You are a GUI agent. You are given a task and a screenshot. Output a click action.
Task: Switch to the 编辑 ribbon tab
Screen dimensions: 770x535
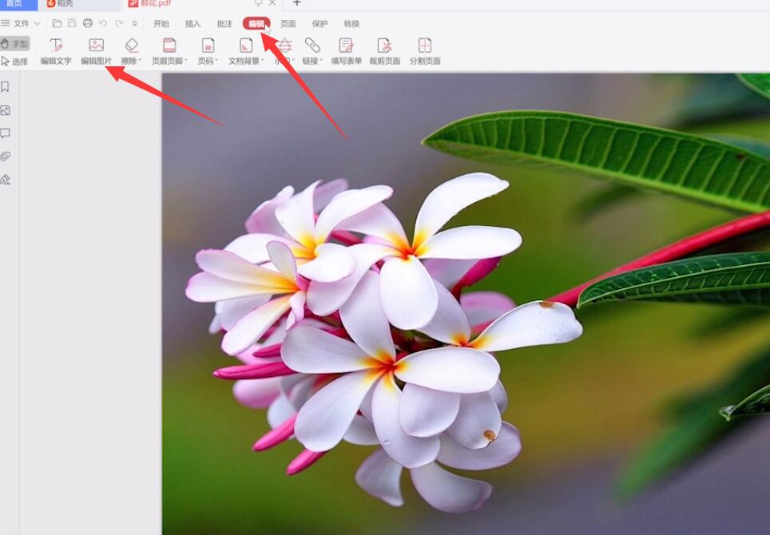(256, 24)
